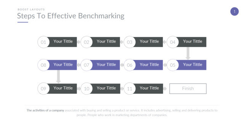Click the purple underline beneath the heading

23,22
